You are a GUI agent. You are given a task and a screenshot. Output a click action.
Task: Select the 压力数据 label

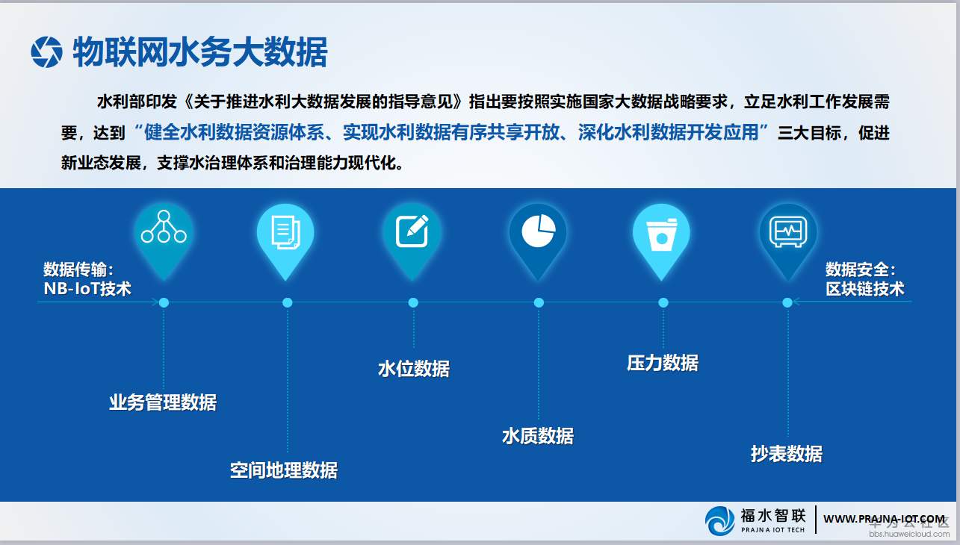point(663,363)
